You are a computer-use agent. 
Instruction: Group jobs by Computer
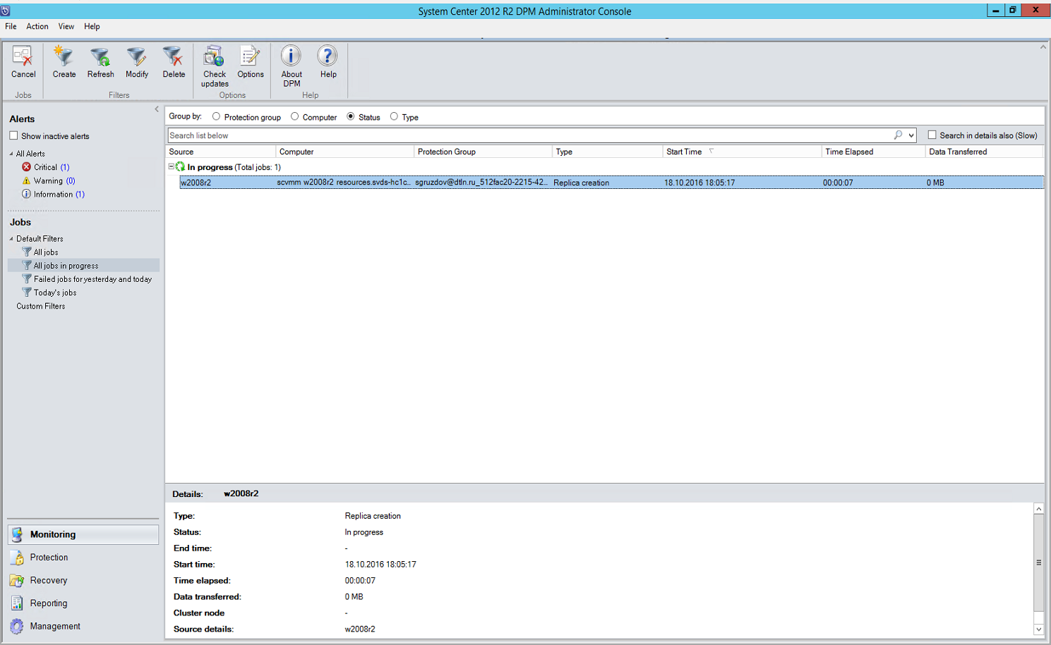click(x=294, y=116)
